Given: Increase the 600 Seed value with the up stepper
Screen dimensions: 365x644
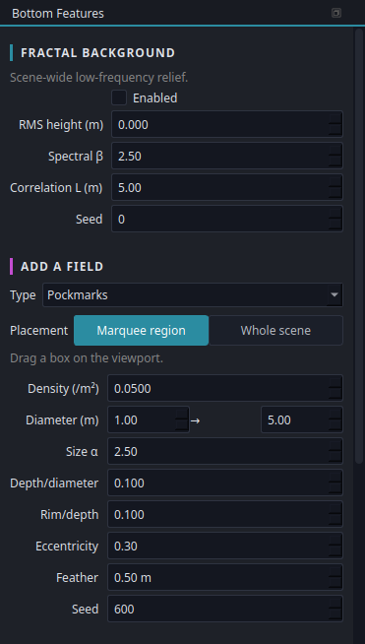Looking at the screenshot, I should [x=335, y=603].
